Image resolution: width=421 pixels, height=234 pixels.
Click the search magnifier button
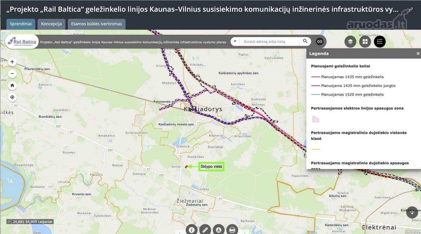click(x=305, y=41)
